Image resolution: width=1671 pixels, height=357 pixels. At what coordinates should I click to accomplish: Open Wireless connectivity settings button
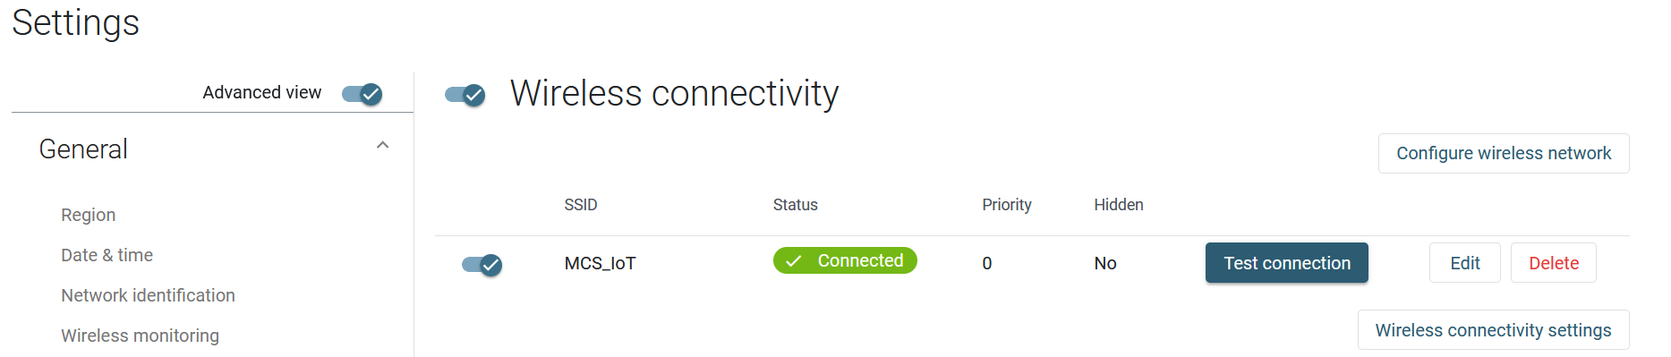(x=1494, y=330)
